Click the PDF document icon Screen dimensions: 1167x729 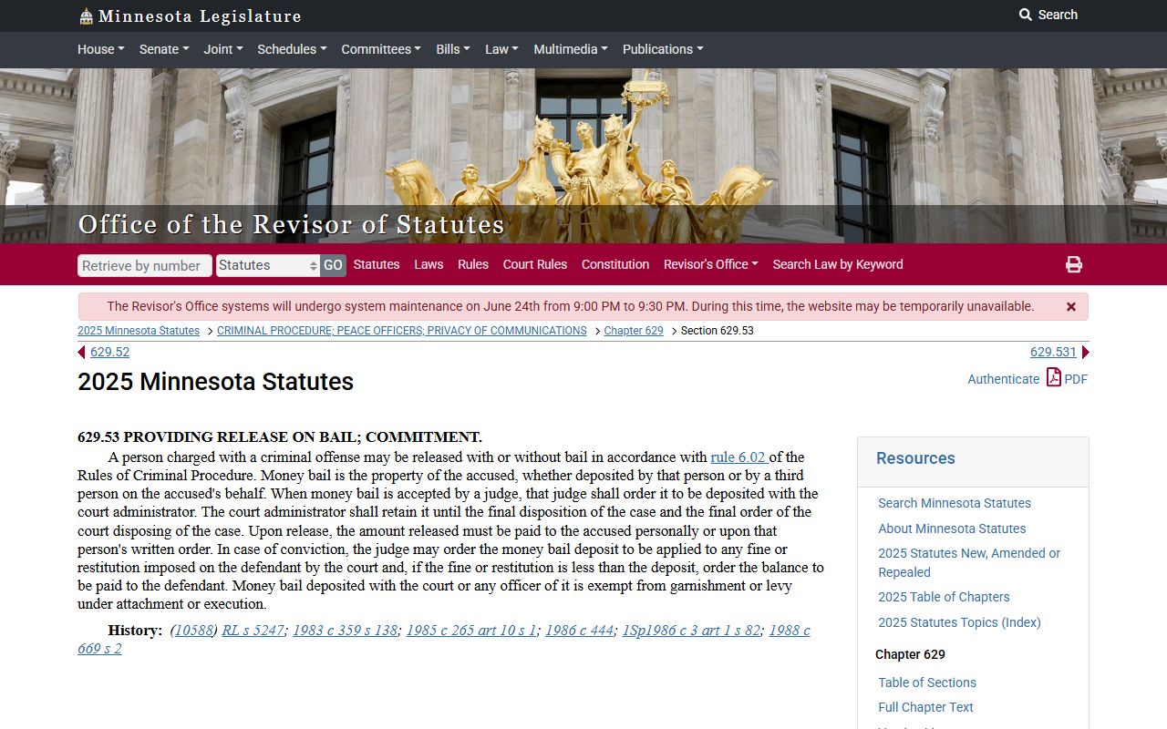pos(1053,377)
